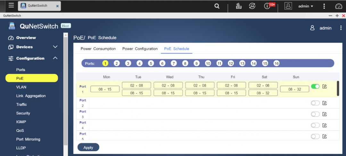Image resolution: width=346 pixels, height=156 pixels.
Task: Click the Overview gauge icon in sidebar
Action: coord(11,38)
